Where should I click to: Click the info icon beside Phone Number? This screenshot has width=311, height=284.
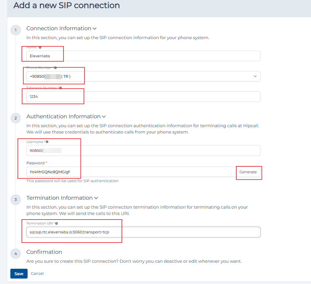click(55, 68)
